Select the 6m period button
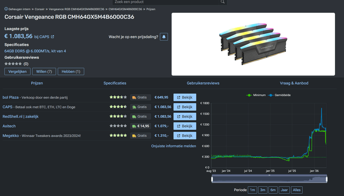 [273, 190]
